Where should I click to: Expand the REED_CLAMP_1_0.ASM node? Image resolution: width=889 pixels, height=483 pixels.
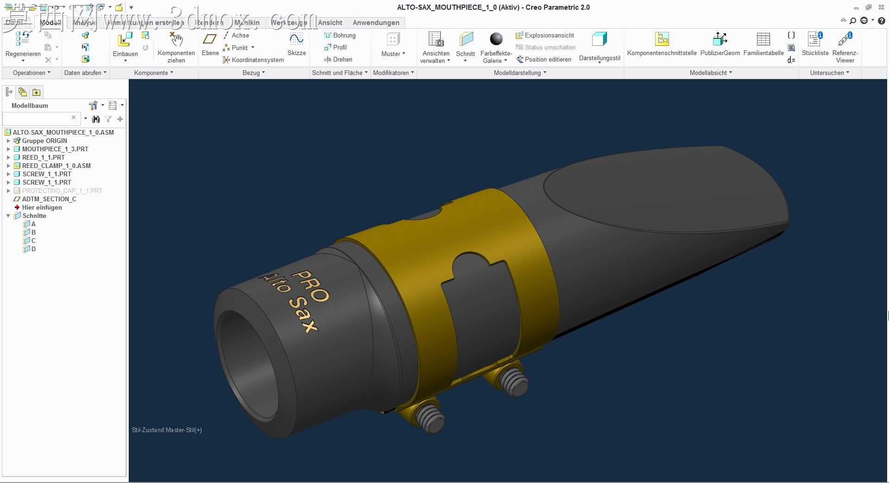click(8, 166)
